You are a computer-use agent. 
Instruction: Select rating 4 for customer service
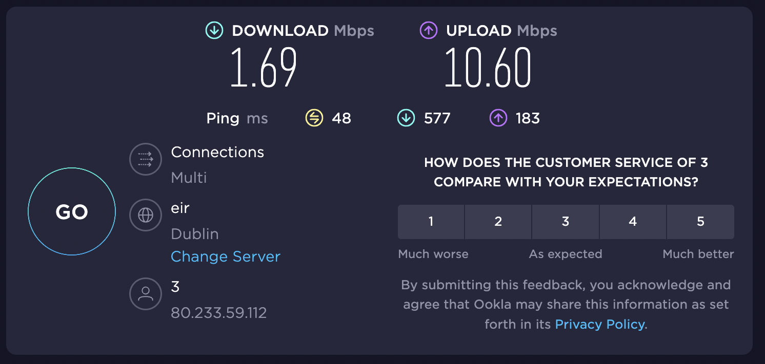tap(633, 222)
